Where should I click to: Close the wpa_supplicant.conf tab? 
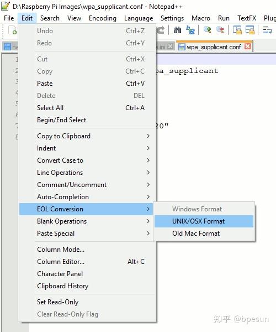pyautogui.click(x=247, y=46)
